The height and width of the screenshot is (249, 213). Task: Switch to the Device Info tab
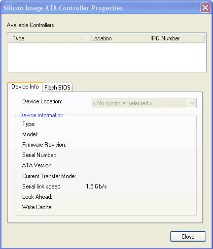(x=25, y=87)
